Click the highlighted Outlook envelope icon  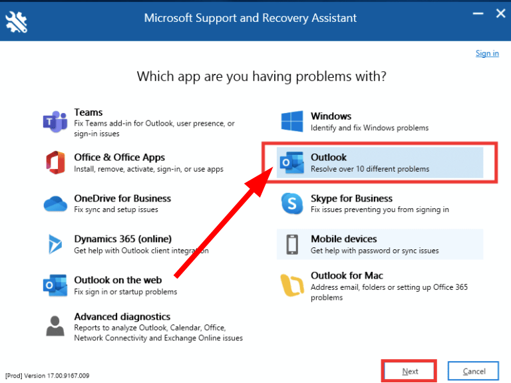292,162
